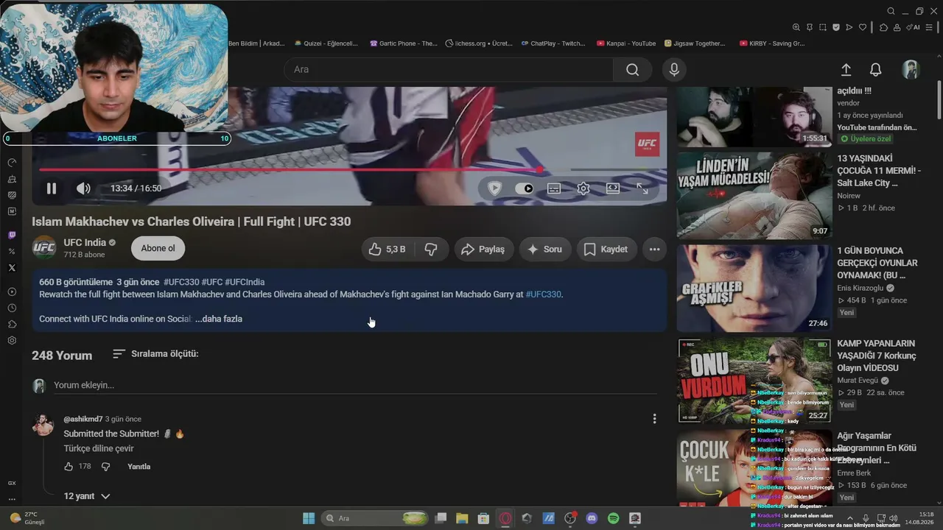Open the Windows Start menu
Screen dimensions: 943x530
[x=309, y=518]
